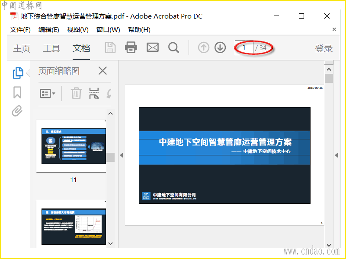This screenshot has width=346, height=259.
Task: Go to previous page up arrow
Action: tap(203, 47)
